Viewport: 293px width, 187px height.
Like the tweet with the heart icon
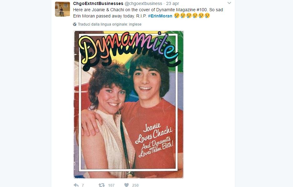point(126,185)
